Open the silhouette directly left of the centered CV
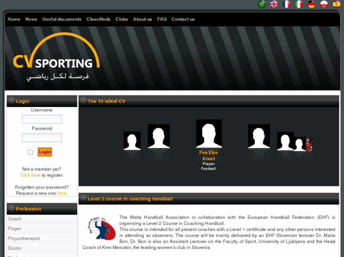Screen dimensions: 344x257 159,136
